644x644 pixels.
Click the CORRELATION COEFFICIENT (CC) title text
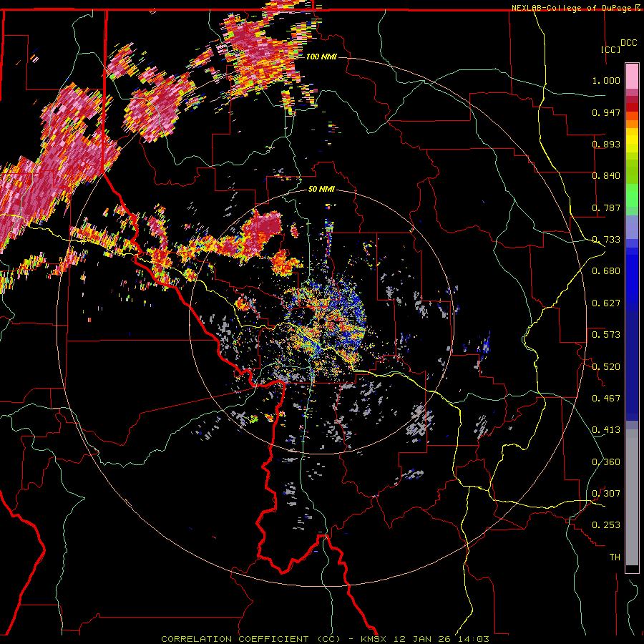tap(250, 639)
